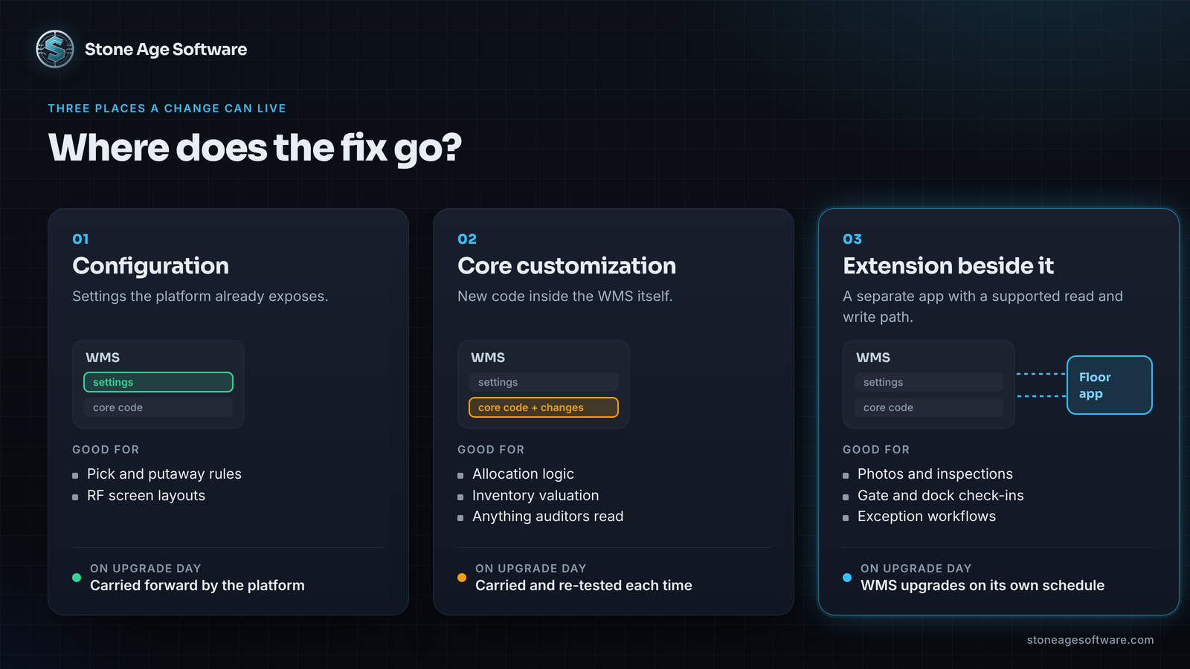This screenshot has height=669, width=1190.
Task: Select the 'Three places a change can live' label
Action: click(167, 109)
